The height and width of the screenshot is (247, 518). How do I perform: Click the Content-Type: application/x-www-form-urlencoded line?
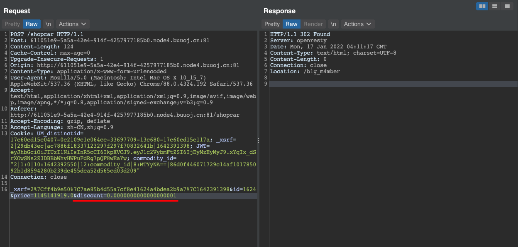tap(88, 72)
